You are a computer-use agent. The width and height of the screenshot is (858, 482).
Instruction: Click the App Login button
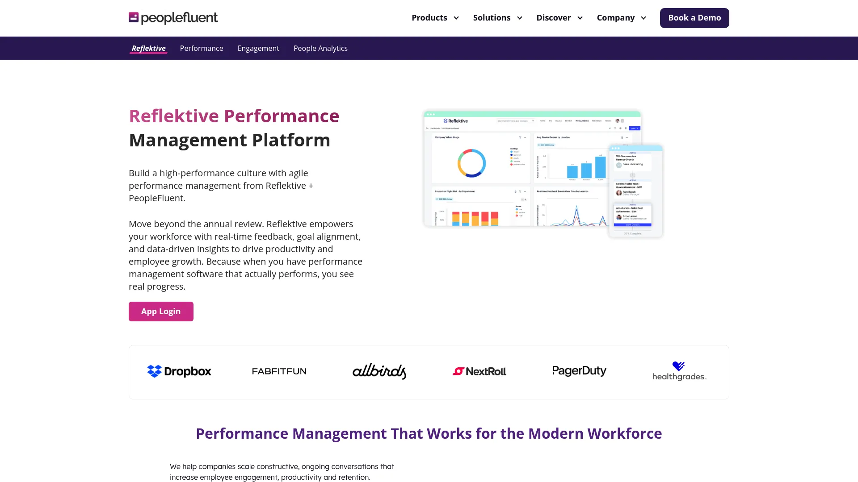click(x=161, y=312)
